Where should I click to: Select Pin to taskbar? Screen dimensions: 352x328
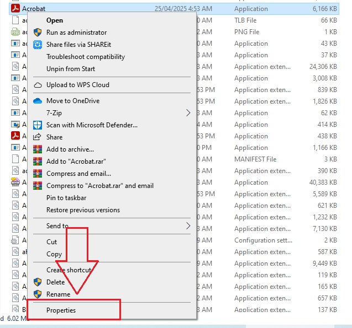(66, 198)
